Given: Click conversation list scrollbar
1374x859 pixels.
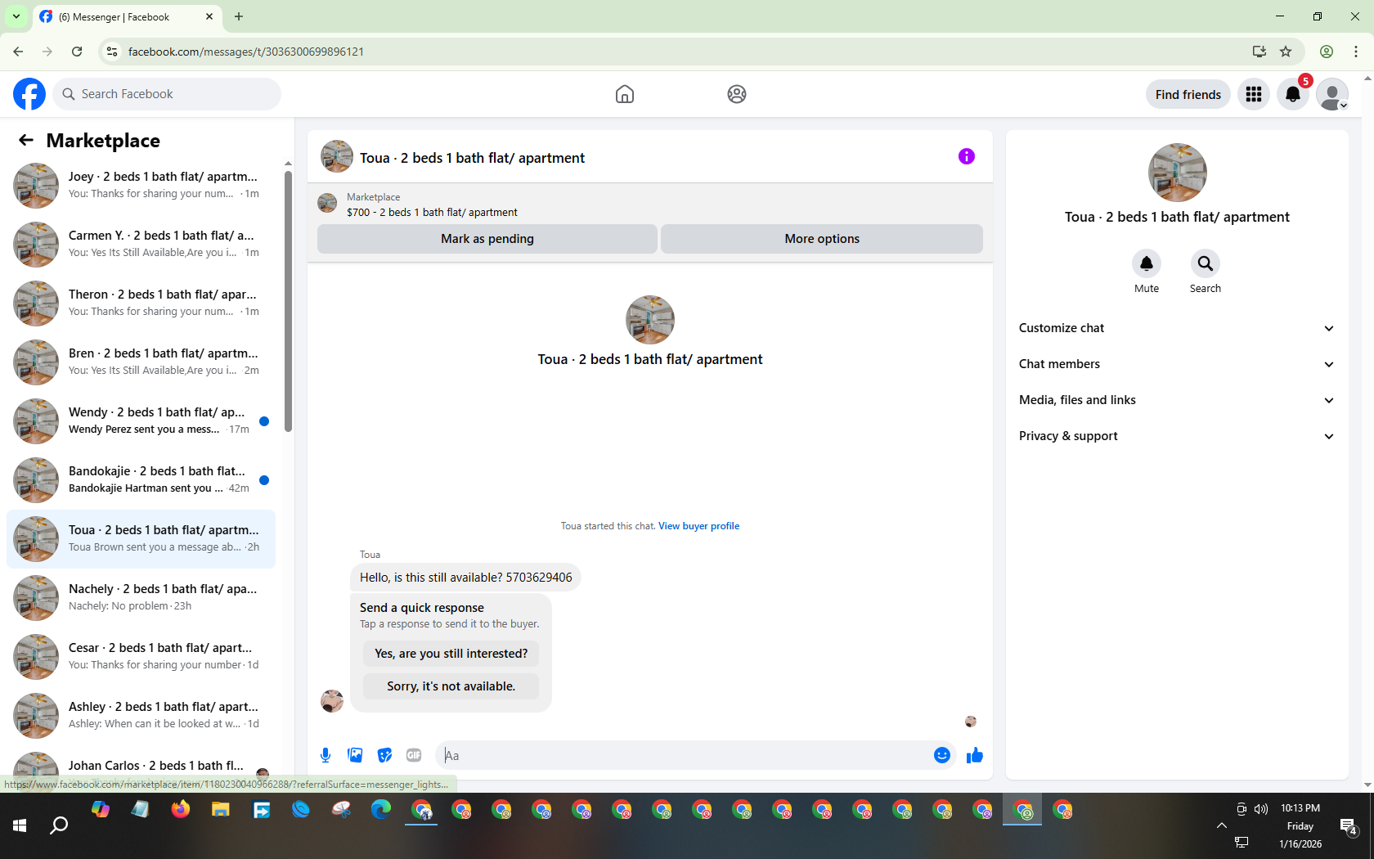Looking at the screenshot, I should tap(288, 301).
